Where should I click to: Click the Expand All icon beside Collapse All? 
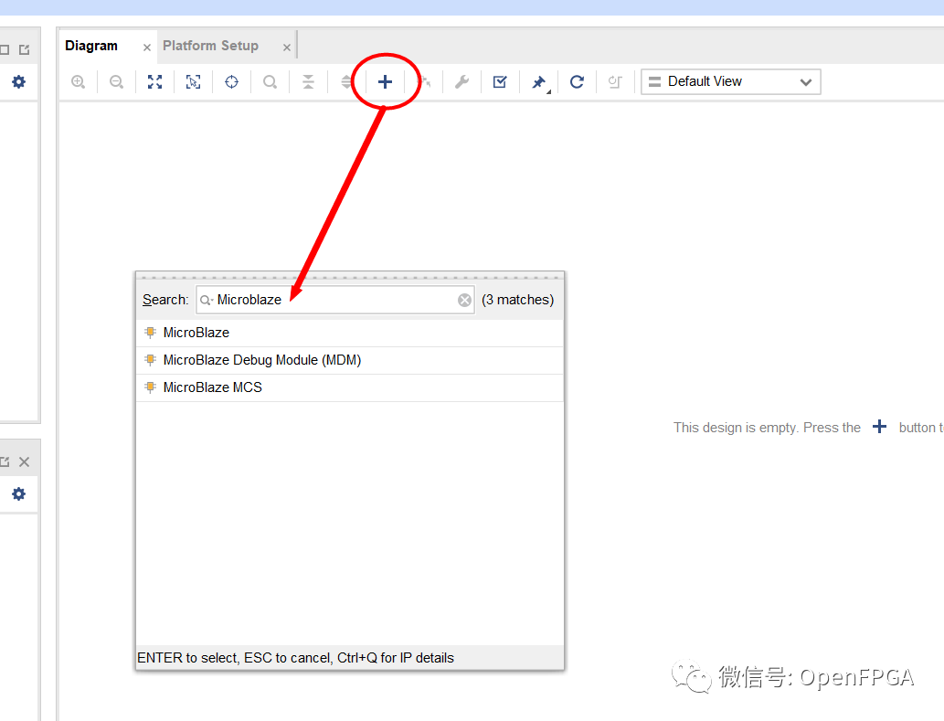pos(345,82)
